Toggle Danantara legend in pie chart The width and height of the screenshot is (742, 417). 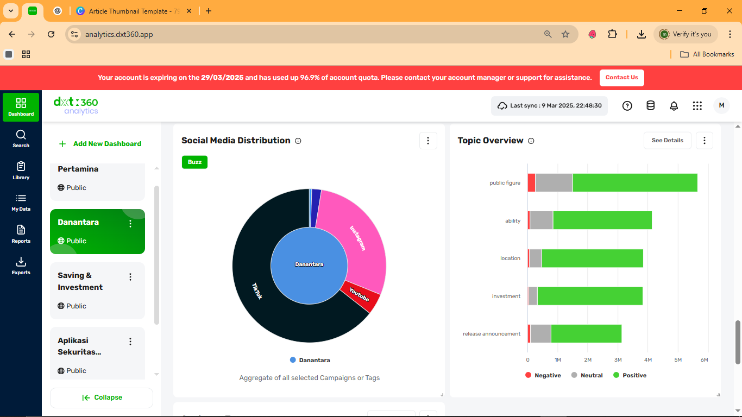click(x=310, y=360)
